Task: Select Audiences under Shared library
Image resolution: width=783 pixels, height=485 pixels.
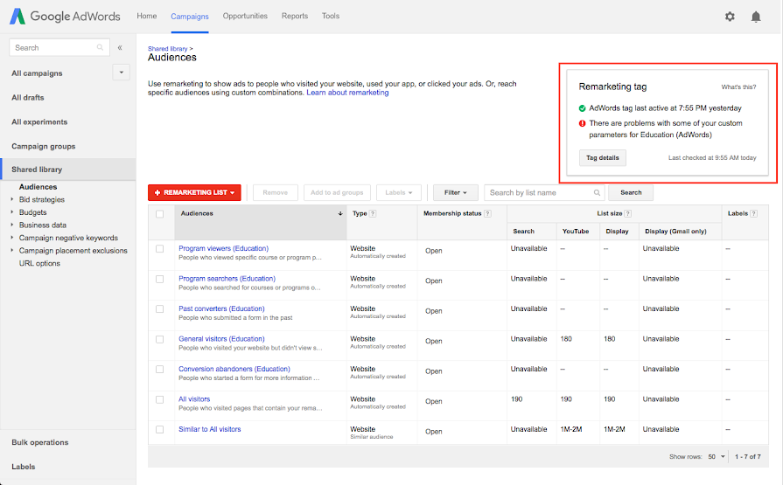Action: 38,187
